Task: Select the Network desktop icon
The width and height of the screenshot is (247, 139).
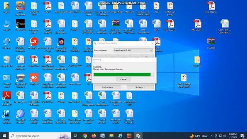Action: (7, 43)
